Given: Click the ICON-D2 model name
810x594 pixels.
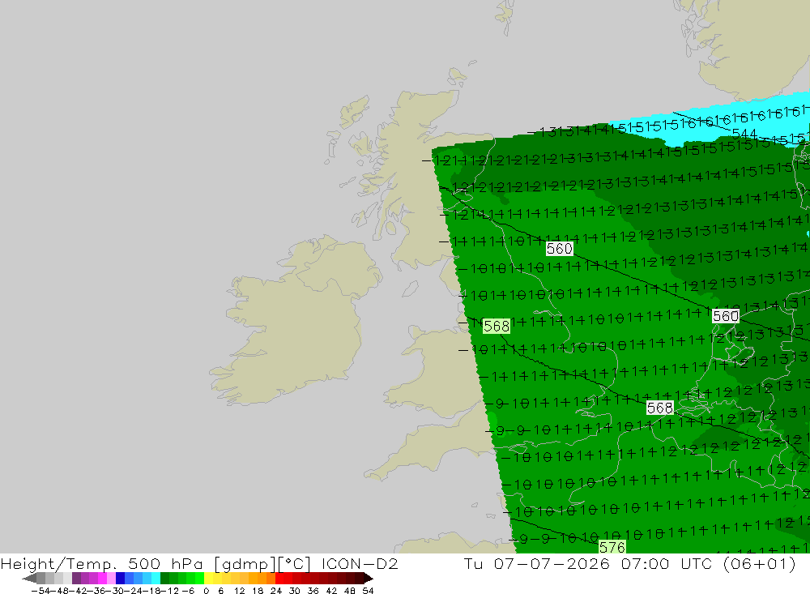Looking at the screenshot, I should coord(360,563).
